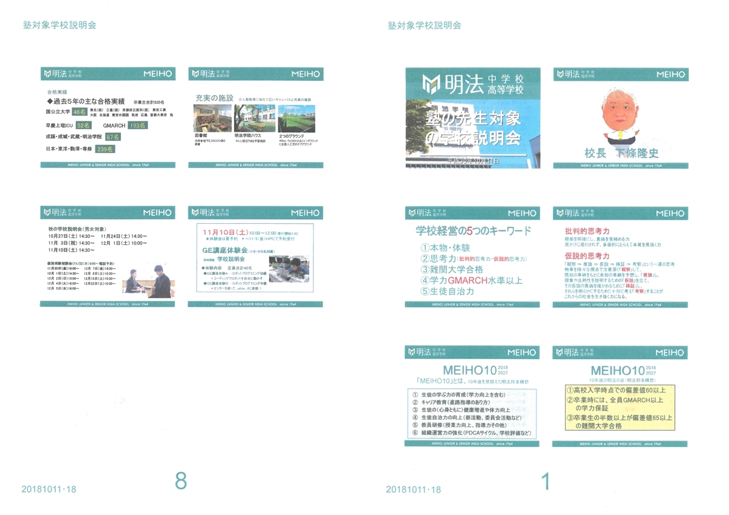Select the 学校経営の5つのキーワード slide

tap(473, 256)
